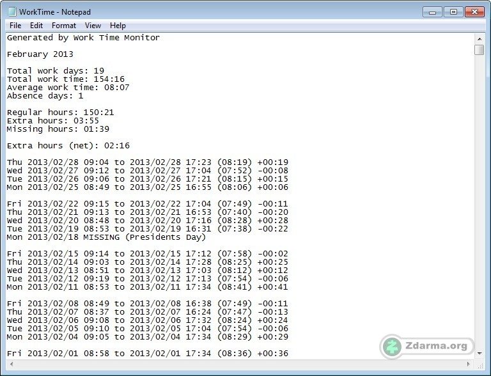Click the Thu 2013/02/07 entry line

[148, 312]
